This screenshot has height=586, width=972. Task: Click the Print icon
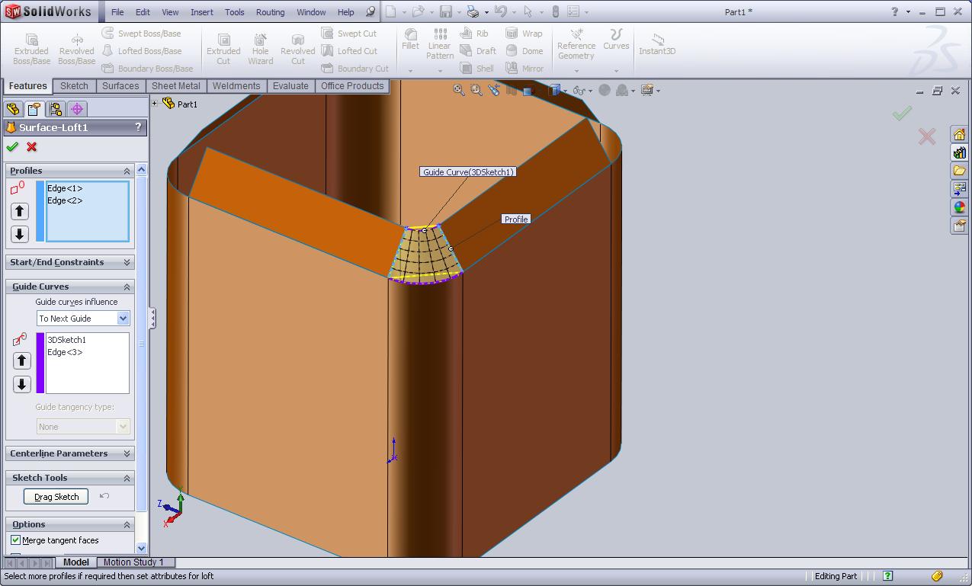point(473,11)
